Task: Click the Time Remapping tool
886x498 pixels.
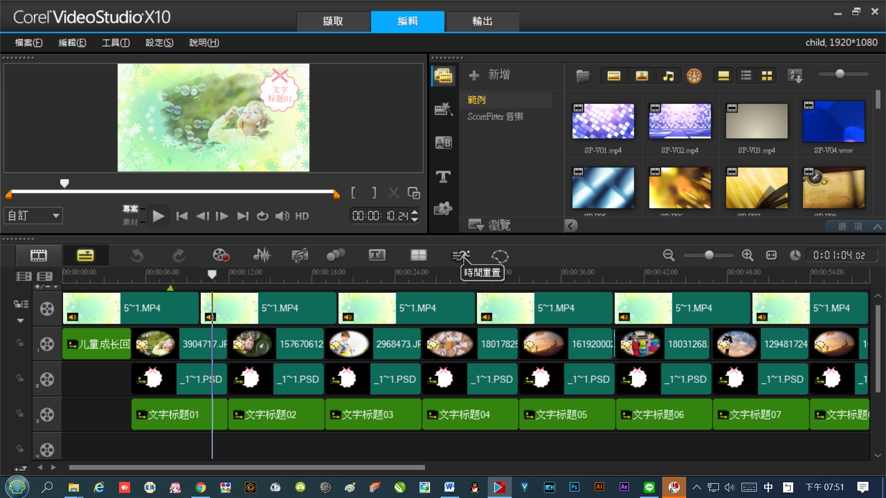Action: [x=461, y=255]
